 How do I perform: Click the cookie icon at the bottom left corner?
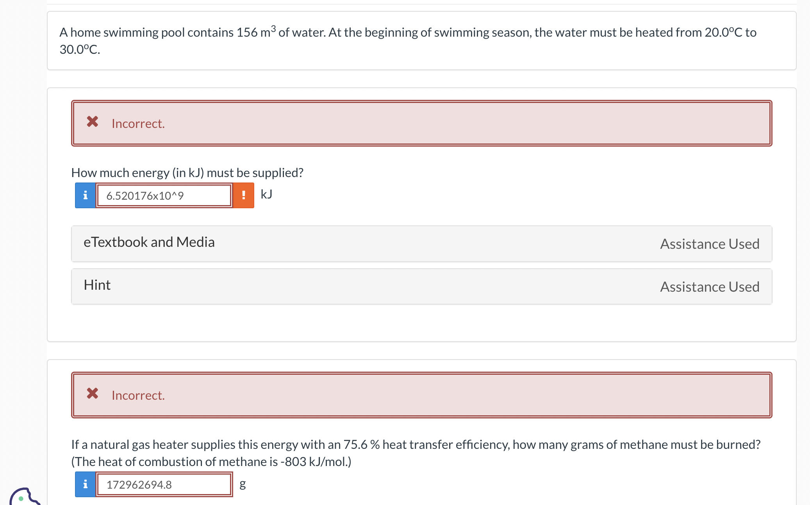(23, 497)
